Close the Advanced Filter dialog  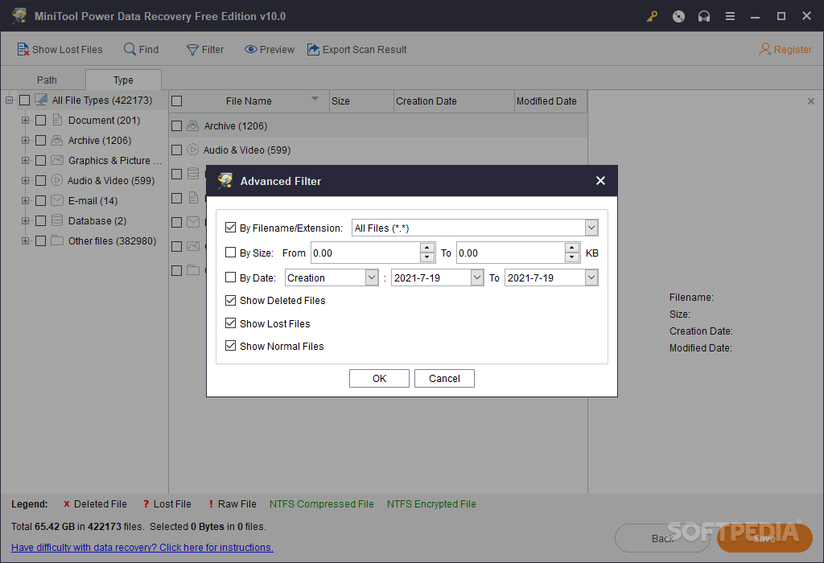point(600,181)
